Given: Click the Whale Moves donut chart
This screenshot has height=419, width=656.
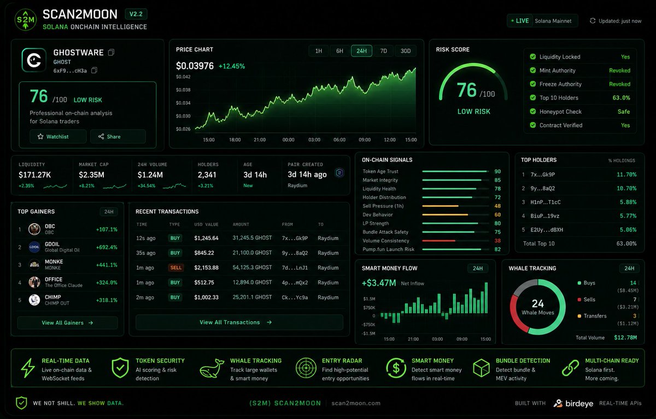Looking at the screenshot, I should pyautogui.click(x=537, y=307).
